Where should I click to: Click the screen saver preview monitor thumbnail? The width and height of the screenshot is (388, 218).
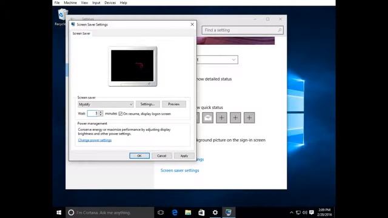pos(132,66)
